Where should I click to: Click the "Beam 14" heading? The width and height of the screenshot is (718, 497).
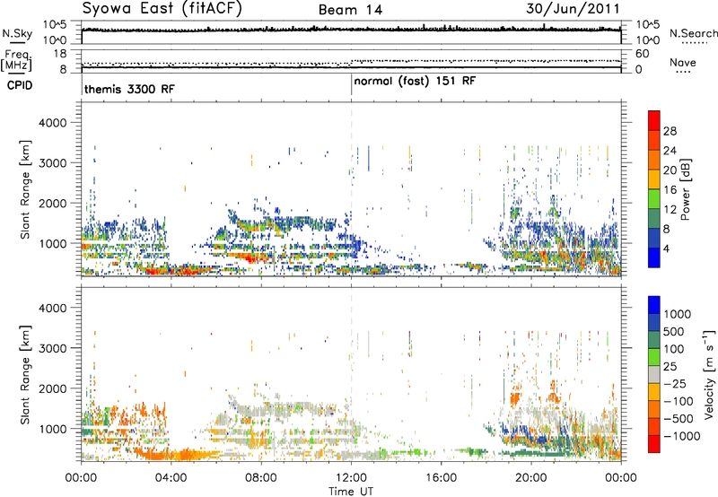point(350,10)
